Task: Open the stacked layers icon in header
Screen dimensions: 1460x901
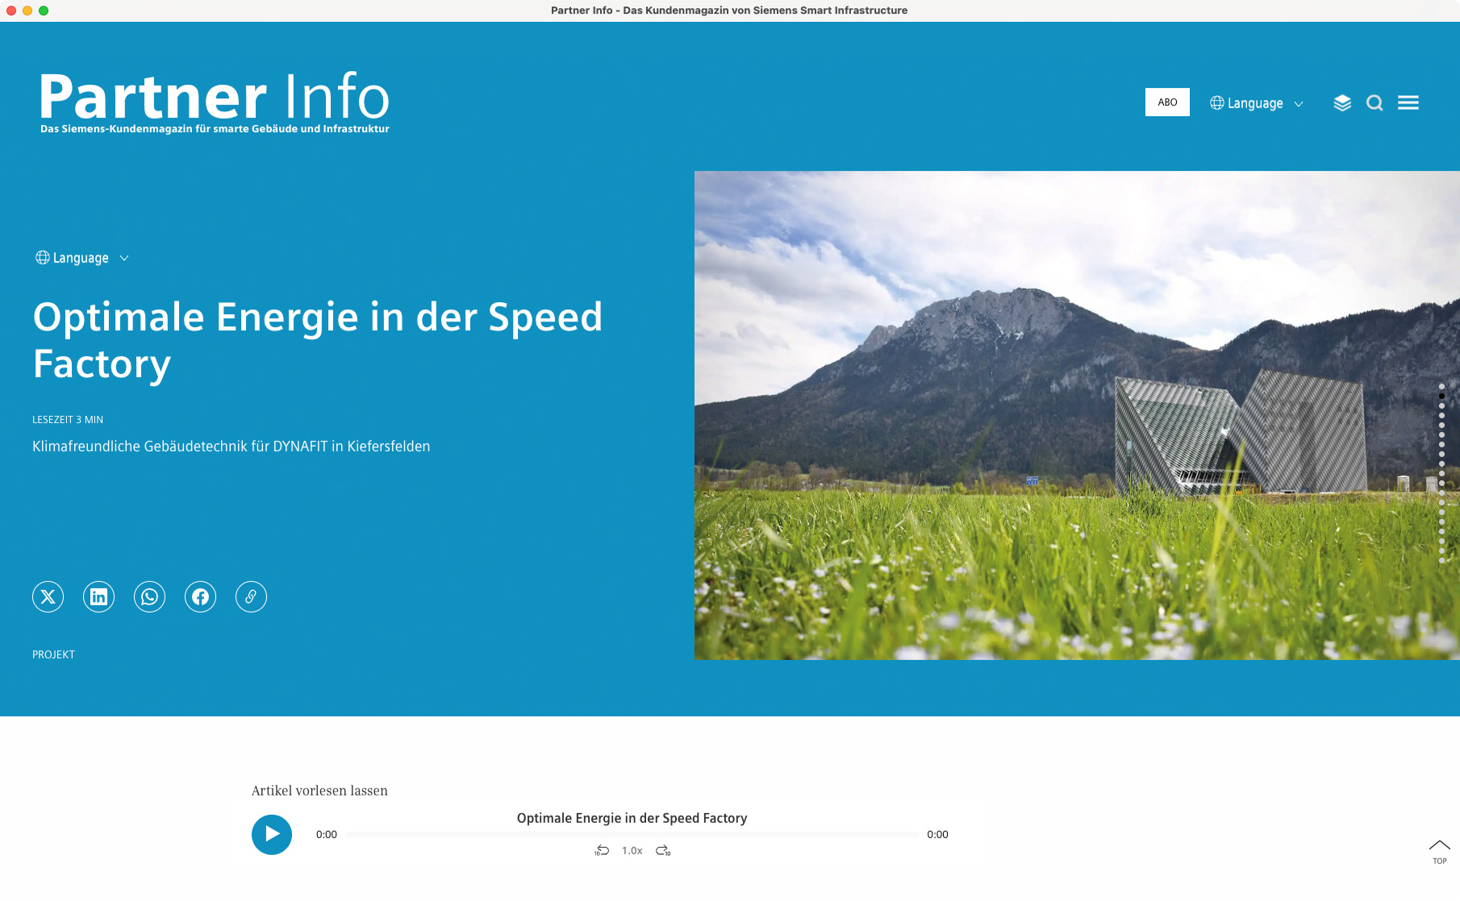Action: pyautogui.click(x=1342, y=103)
